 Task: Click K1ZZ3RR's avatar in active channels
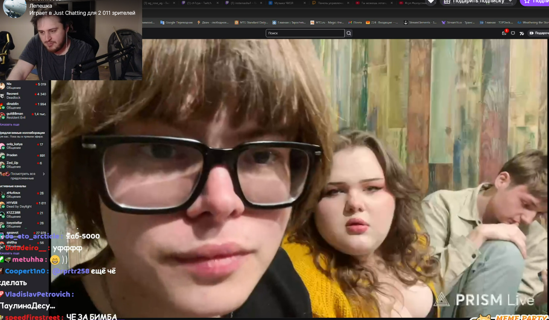pos(2,214)
